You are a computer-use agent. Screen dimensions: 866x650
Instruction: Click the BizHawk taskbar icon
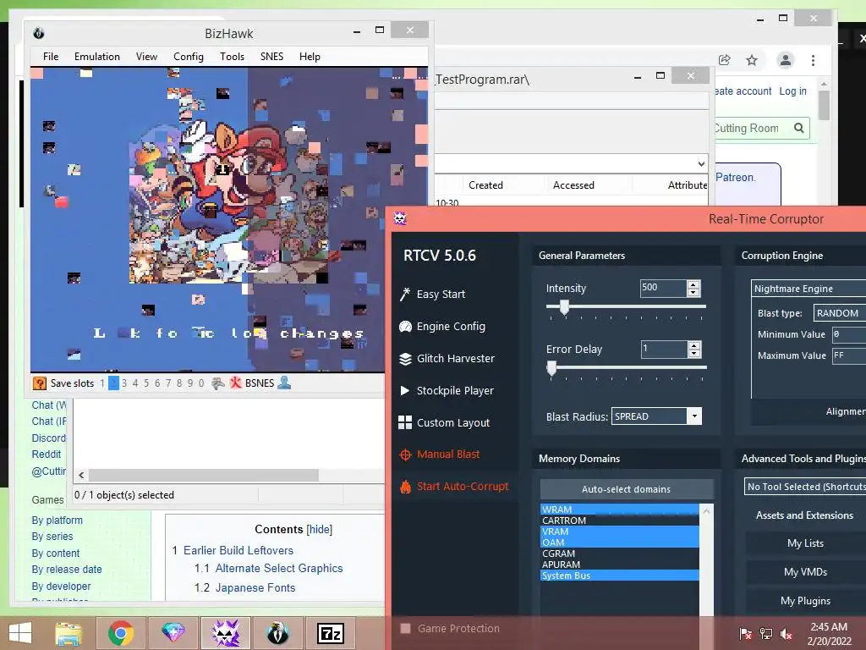pyautogui.click(x=277, y=633)
